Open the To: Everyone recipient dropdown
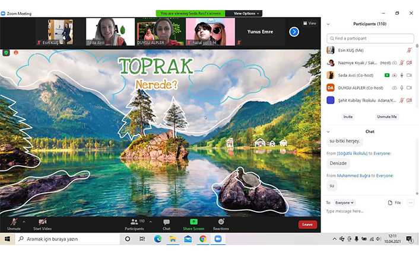 (344, 203)
